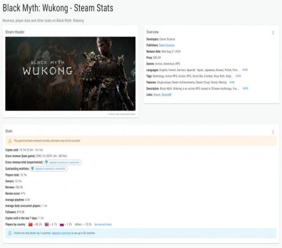This screenshot has width=282, height=248.
Task: Click the diamond icon beside Gross revenue total
Action: pos(46,162)
